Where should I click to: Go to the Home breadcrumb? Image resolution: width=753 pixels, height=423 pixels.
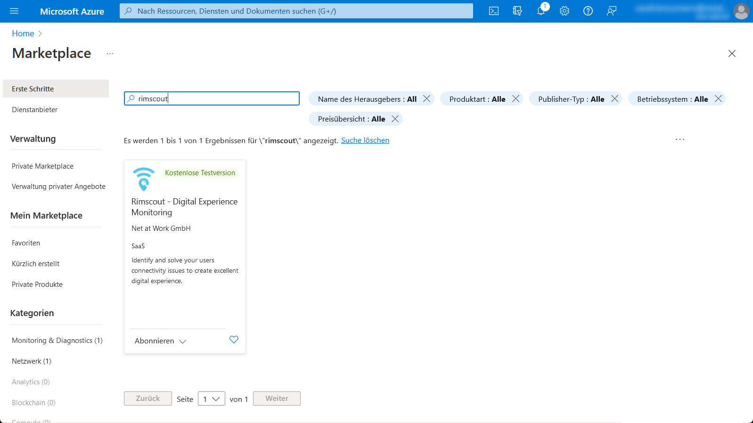pos(23,33)
